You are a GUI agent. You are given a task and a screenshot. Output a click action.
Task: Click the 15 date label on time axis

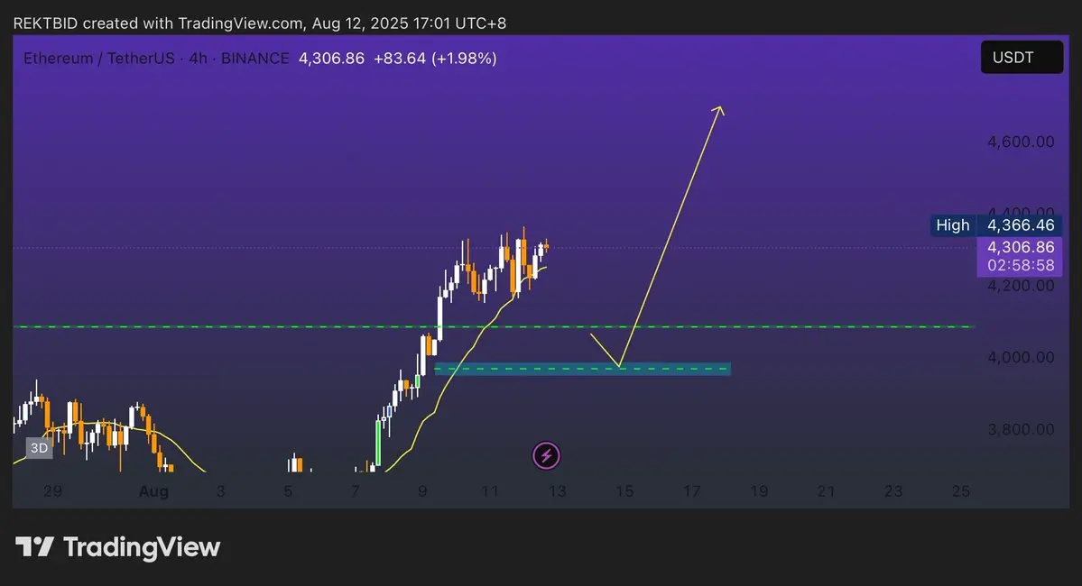(624, 490)
